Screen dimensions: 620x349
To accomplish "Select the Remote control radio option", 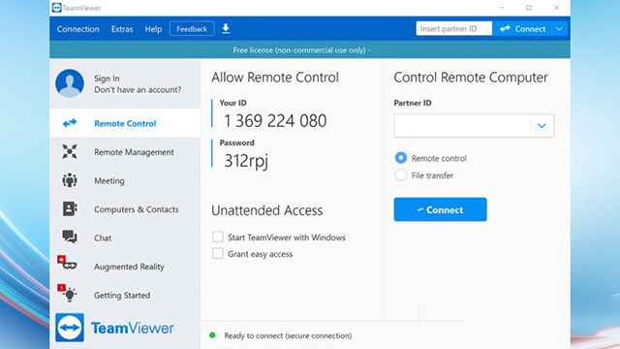I will pyautogui.click(x=400, y=158).
